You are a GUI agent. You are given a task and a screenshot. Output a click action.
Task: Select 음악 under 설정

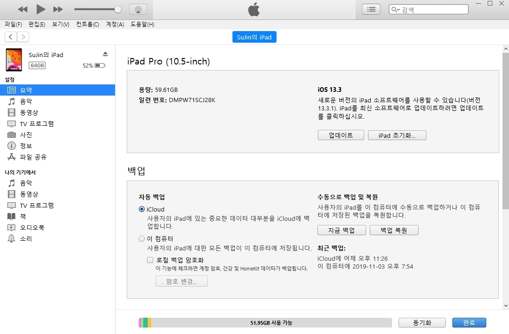pyautogui.click(x=58, y=101)
